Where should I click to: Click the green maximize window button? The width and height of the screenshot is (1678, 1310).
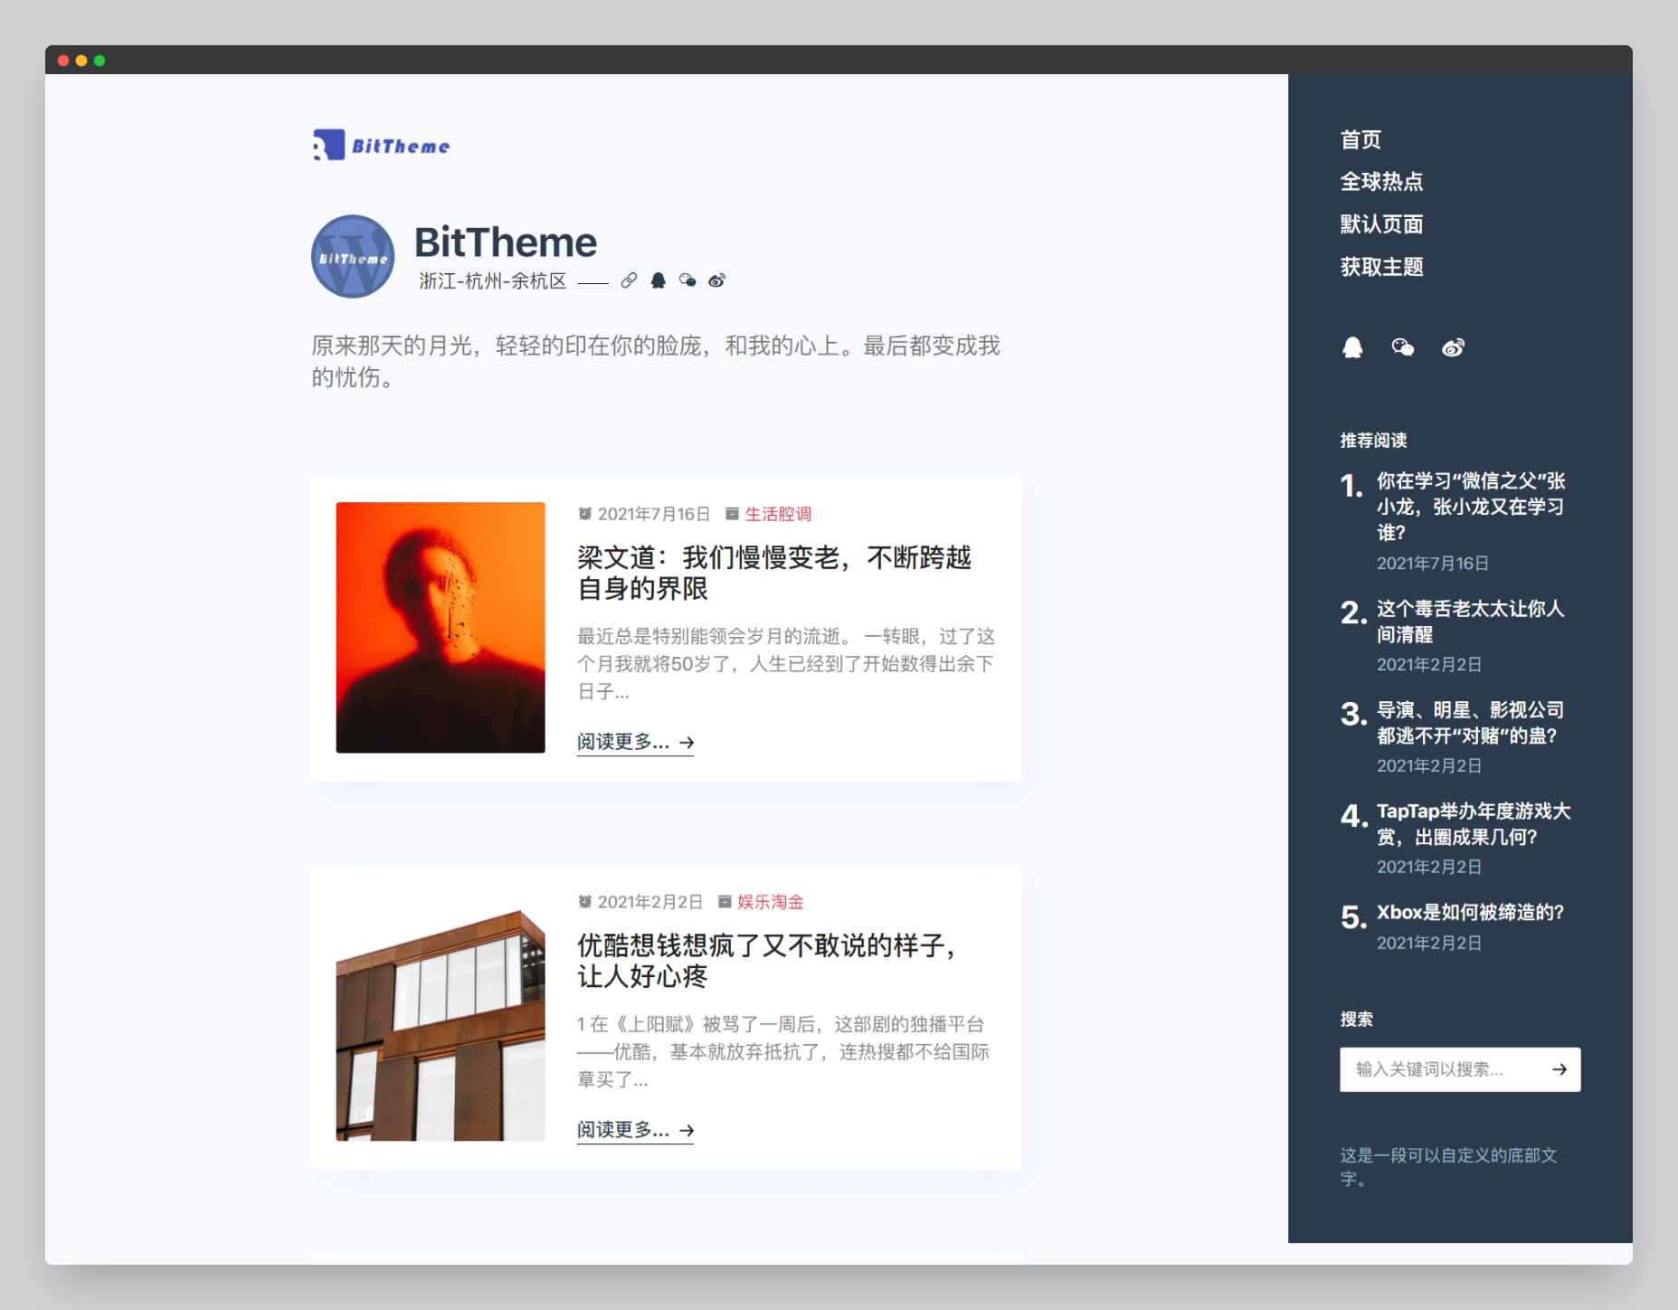(100, 61)
